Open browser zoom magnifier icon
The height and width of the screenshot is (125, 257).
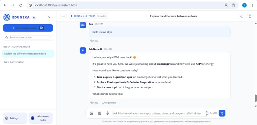click(x=226, y=5)
